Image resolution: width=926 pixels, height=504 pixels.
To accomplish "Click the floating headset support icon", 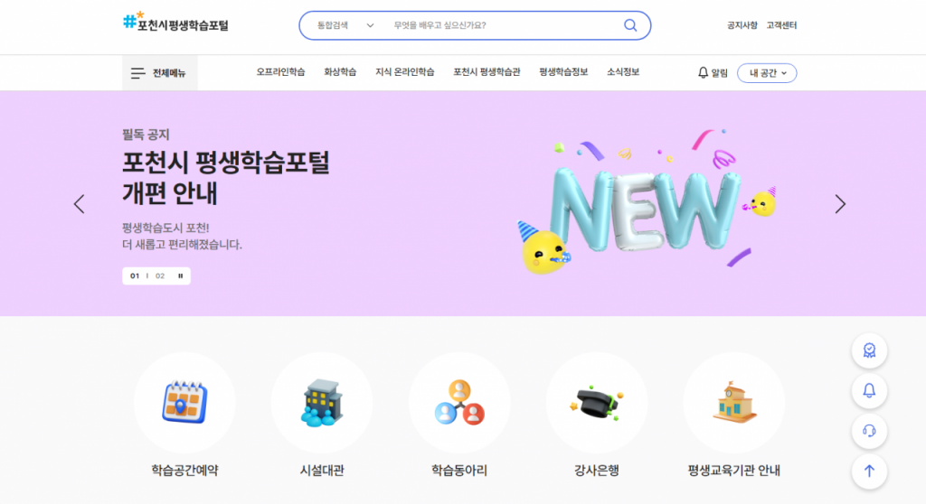I will click(869, 431).
